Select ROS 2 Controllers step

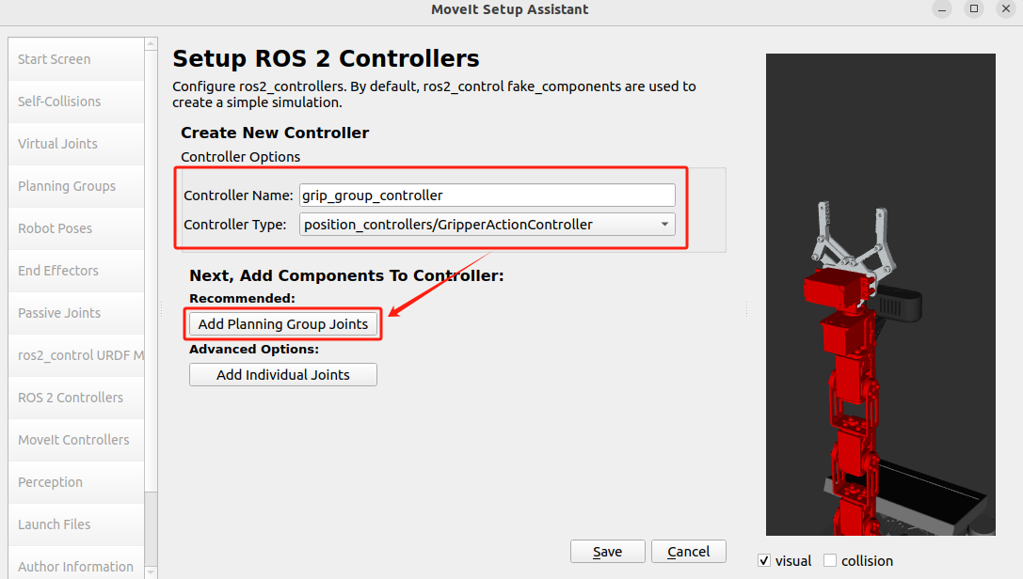[76, 398]
